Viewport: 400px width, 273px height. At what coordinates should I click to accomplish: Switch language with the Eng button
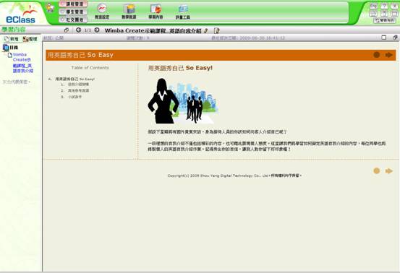point(373,6)
